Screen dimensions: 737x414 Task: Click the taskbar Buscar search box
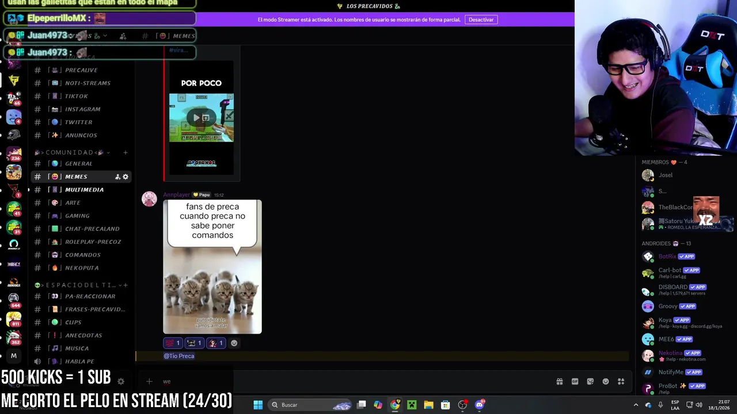point(310,405)
